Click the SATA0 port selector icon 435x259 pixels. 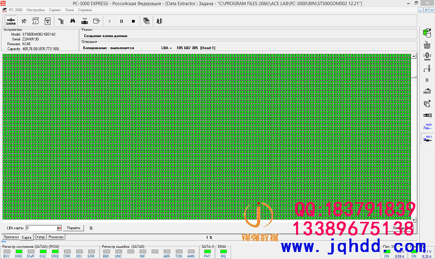(x=11, y=21)
